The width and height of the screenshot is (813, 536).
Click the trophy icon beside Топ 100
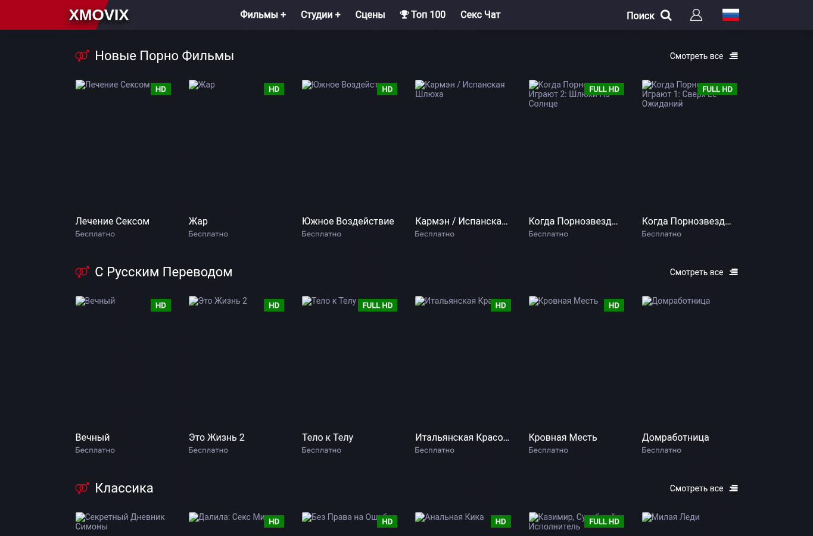[404, 15]
